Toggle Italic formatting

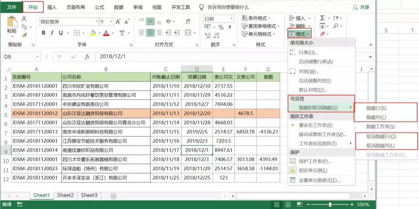[52, 33]
